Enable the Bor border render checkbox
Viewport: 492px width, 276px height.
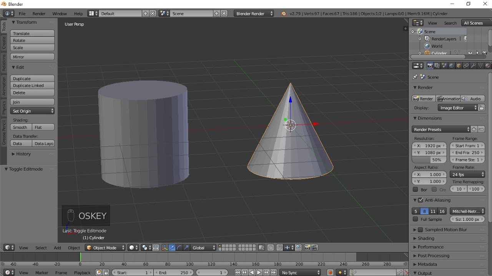(x=415, y=189)
